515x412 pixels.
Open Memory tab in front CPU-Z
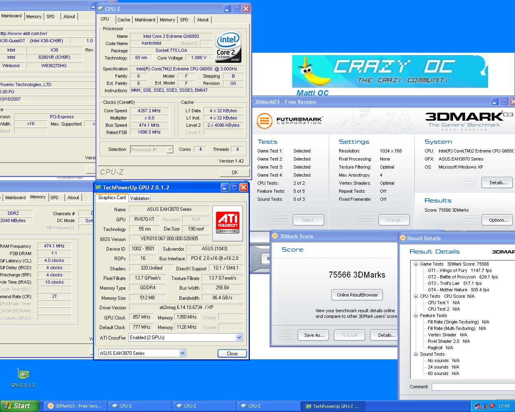coord(167,20)
